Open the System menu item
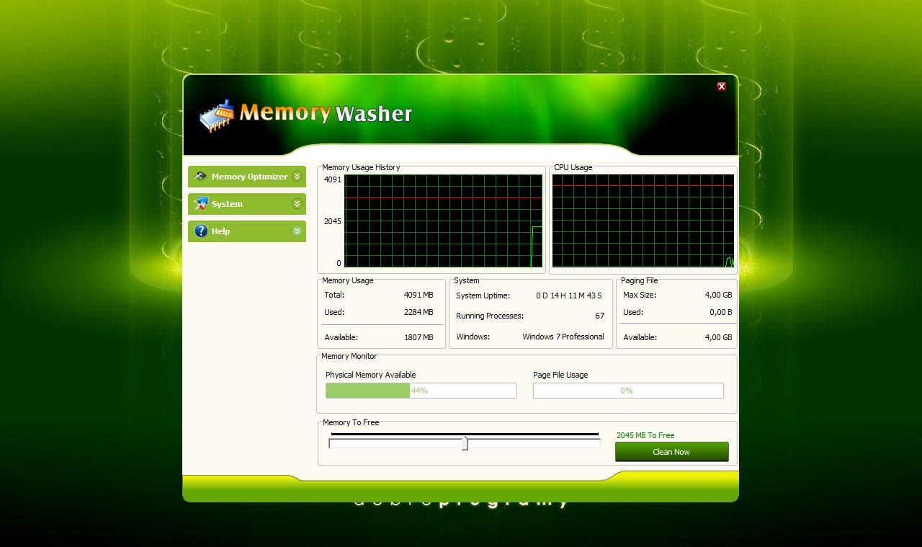The height and width of the screenshot is (547, 922). pos(247,204)
